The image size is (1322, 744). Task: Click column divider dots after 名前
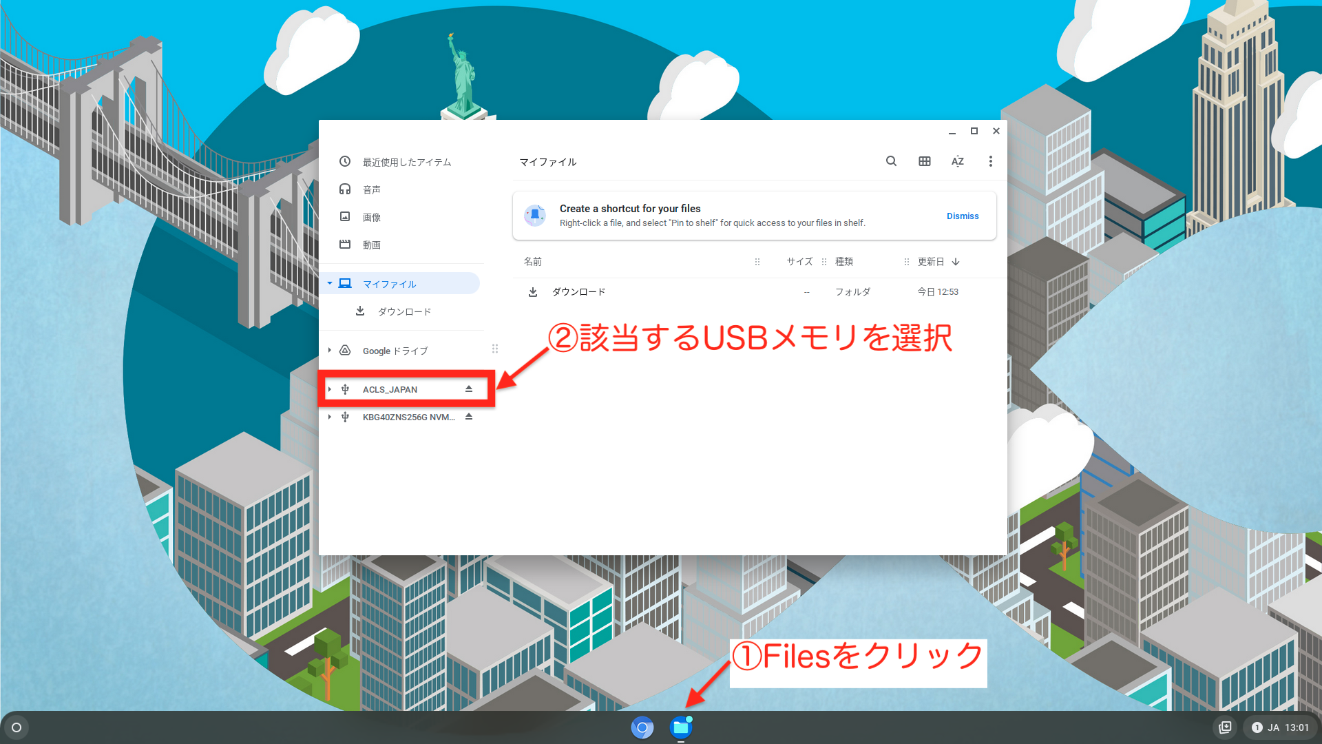click(757, 262)
